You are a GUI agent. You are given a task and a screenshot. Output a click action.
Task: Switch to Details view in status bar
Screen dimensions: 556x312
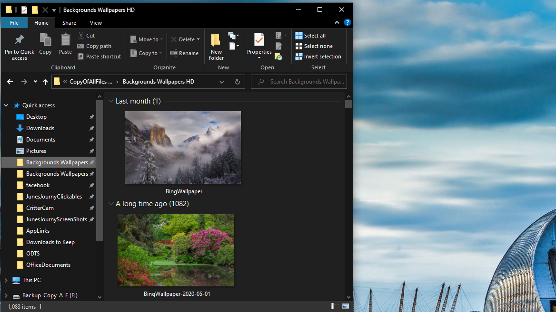click(x=335, y=306)
